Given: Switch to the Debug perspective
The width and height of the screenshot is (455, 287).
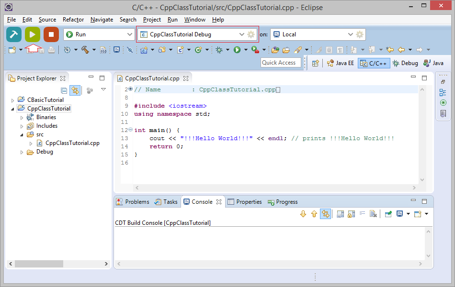Looking at the screenshot, I should pyautogui.click(x=405, y=63).
